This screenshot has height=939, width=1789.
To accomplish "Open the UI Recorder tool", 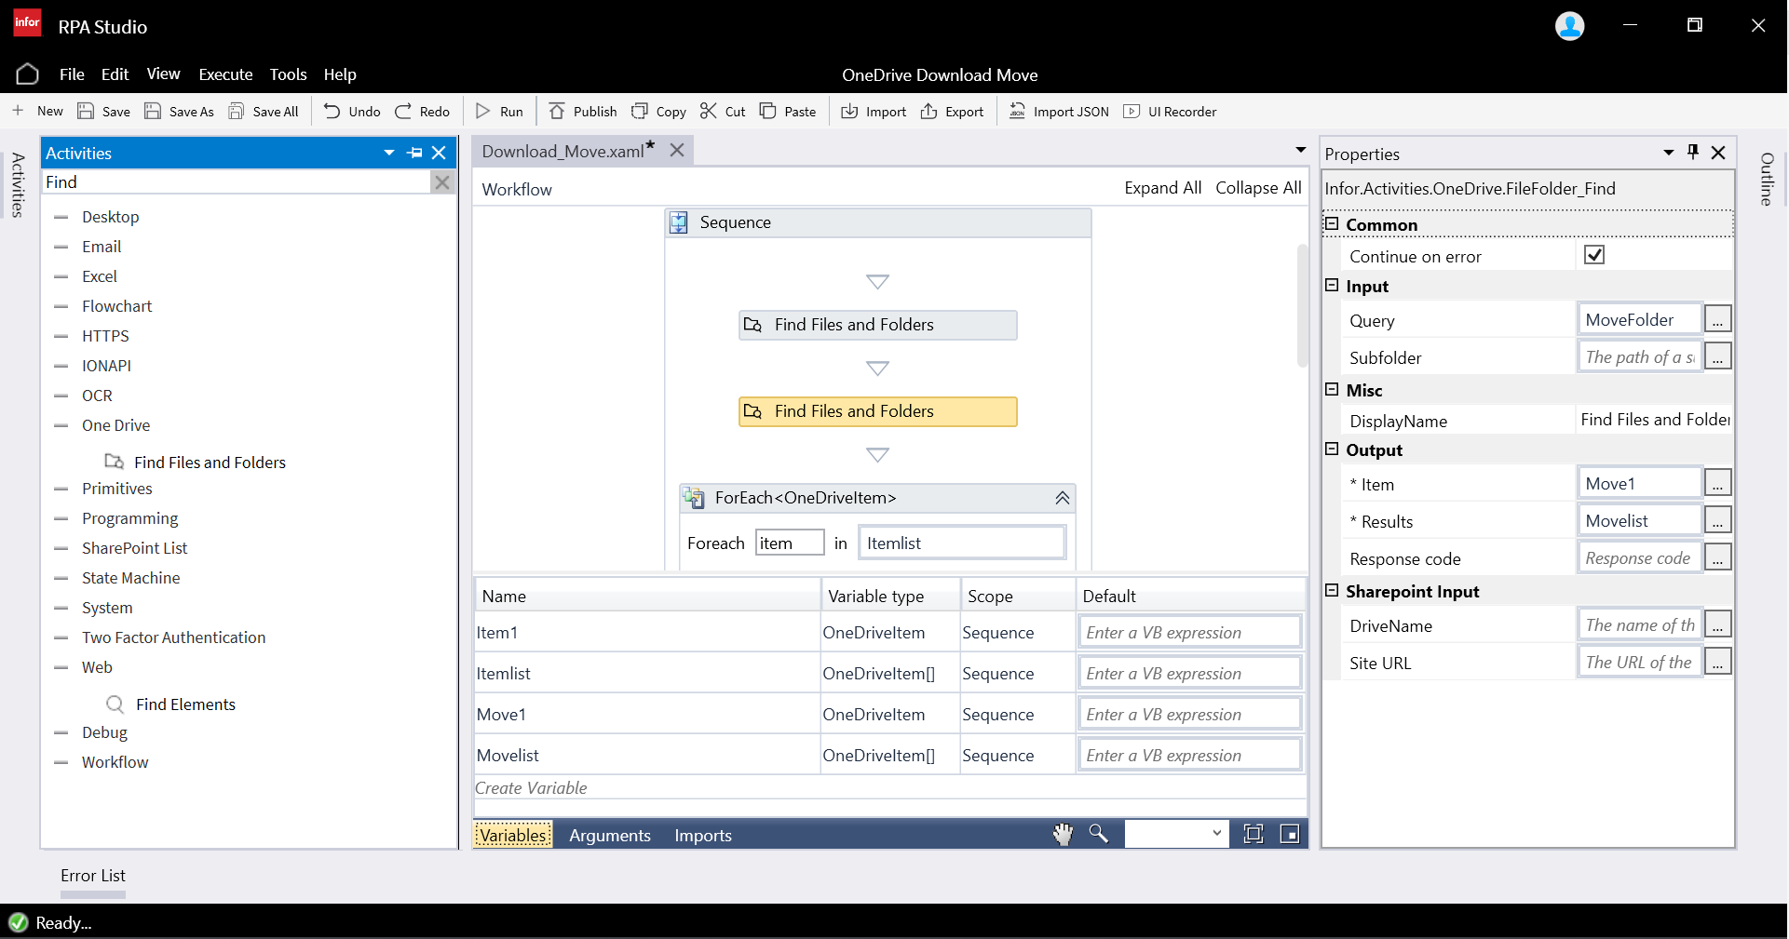I will coord(1132,112).
